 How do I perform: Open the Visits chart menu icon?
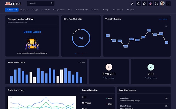click(x=166, y=26)
